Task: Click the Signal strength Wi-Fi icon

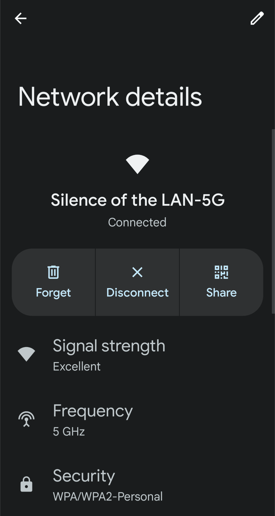Action: [x=26, y=354]
